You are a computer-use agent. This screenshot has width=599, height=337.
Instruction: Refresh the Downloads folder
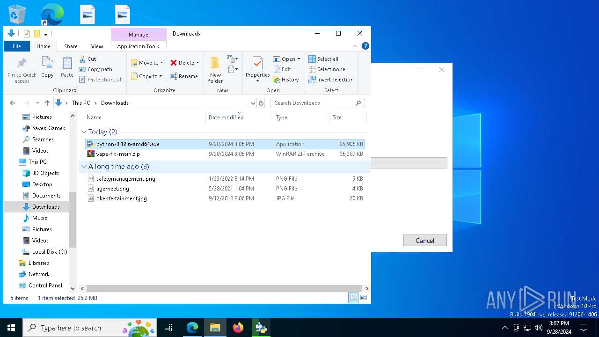point(261,103)
